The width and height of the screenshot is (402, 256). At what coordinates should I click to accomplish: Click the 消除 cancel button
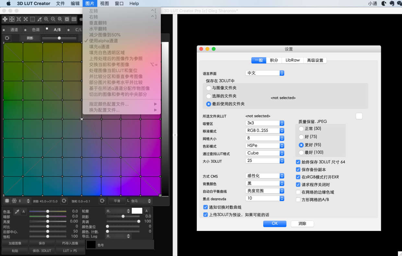[x=302, y=224]
